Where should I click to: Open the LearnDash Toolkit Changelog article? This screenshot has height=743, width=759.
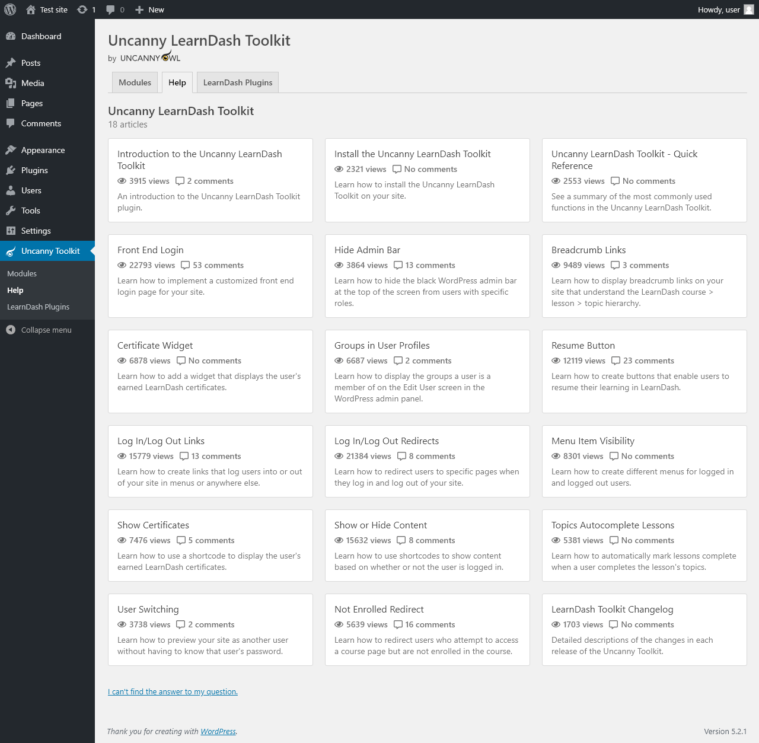[645, 630]
